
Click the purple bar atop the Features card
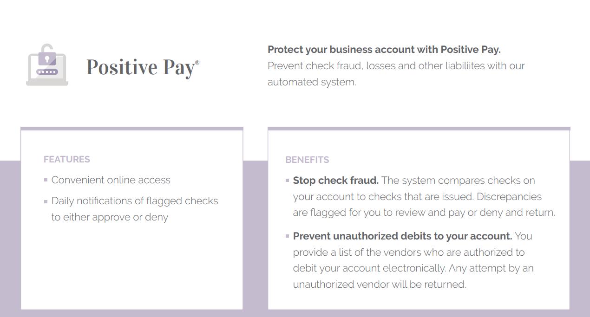[x=132, y=129]
